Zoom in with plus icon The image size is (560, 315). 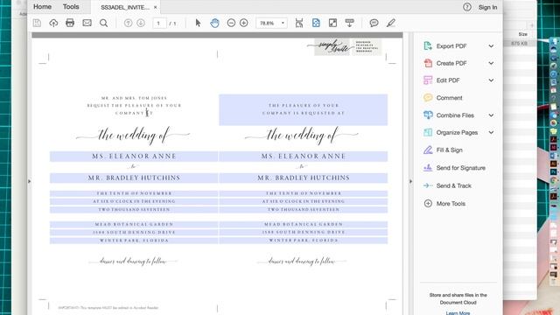coord(244,24)
